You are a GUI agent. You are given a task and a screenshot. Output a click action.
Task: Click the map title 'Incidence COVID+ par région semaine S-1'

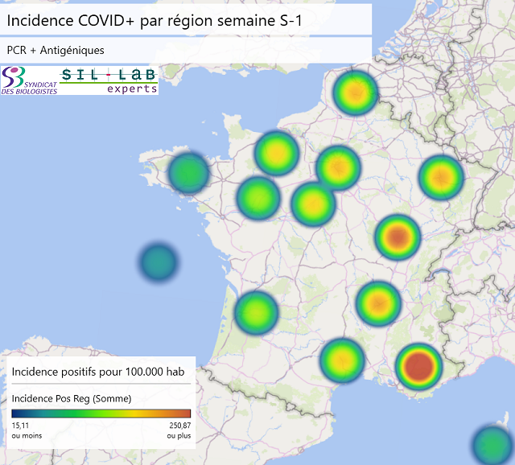154,20
